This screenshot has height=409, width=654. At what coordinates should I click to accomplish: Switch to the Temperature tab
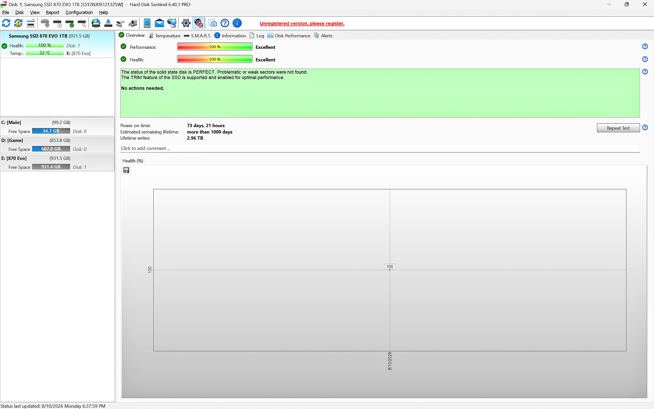click(165, 36)
